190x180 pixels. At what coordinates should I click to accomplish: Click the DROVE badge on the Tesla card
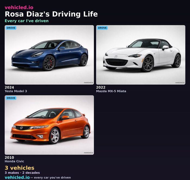coord(11,28)
